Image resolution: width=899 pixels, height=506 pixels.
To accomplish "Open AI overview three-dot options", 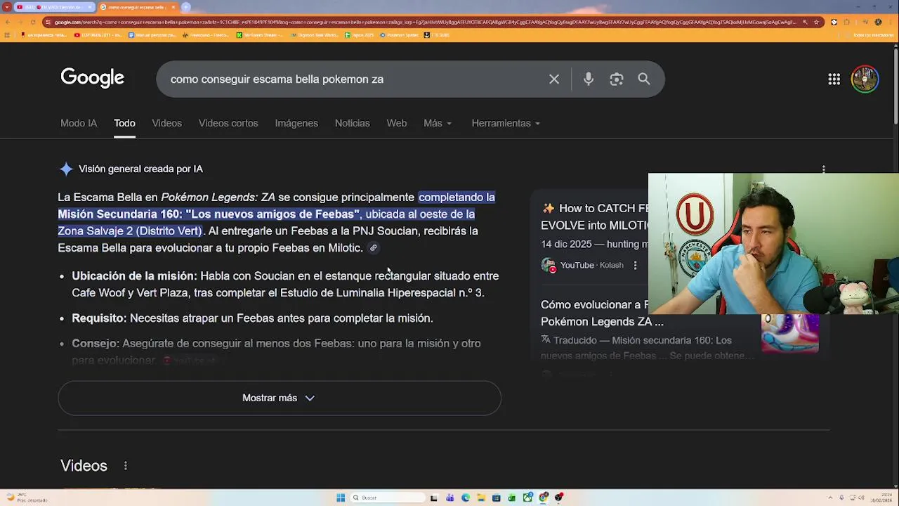I will point(823,169).
